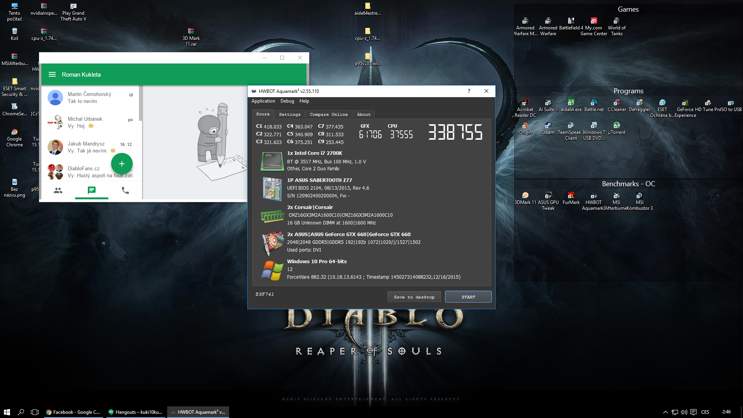The height and width of the screenshot is (418, 743).
Task: Click the taskbar clock showing 2:46
Action: click(726, 412)
